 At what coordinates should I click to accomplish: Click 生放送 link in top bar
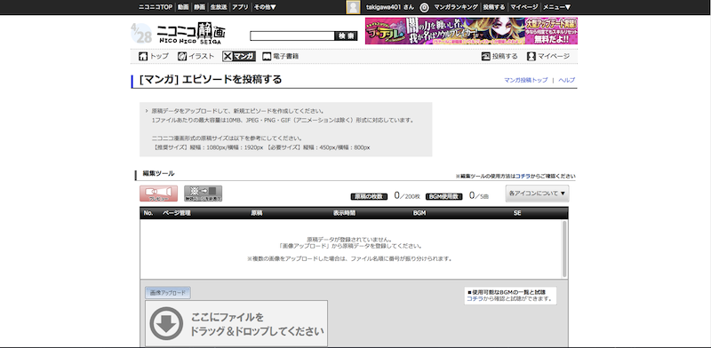click(219, 7)
